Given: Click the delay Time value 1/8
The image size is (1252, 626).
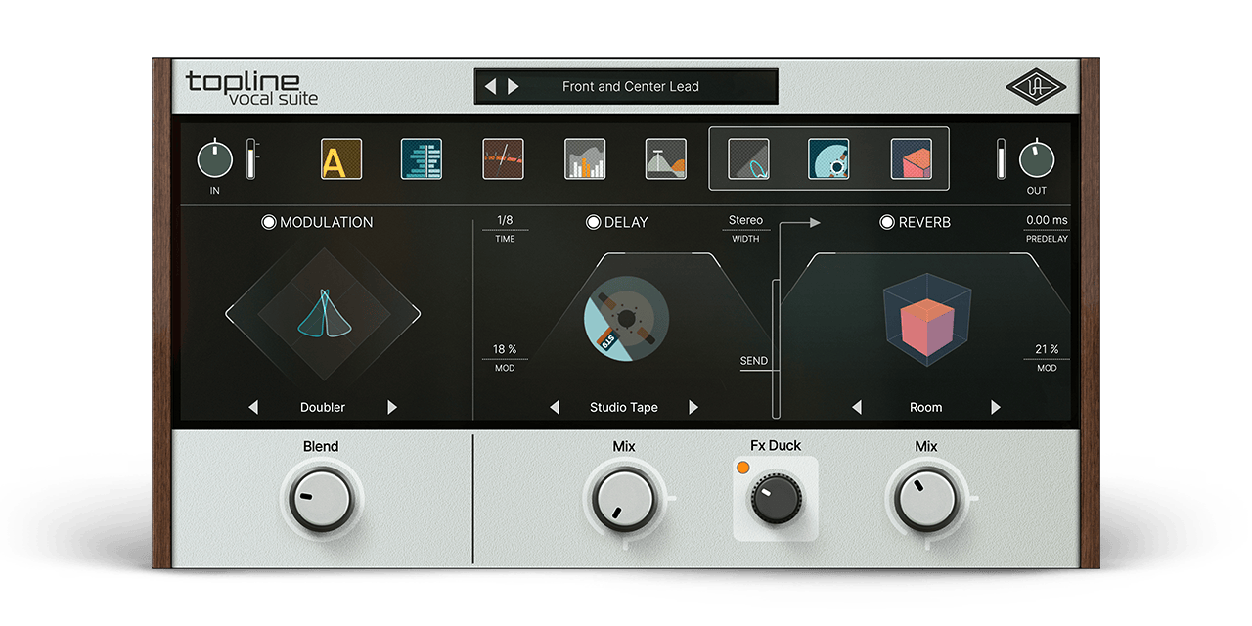Looking at the screenshot, I should (505, 220).
